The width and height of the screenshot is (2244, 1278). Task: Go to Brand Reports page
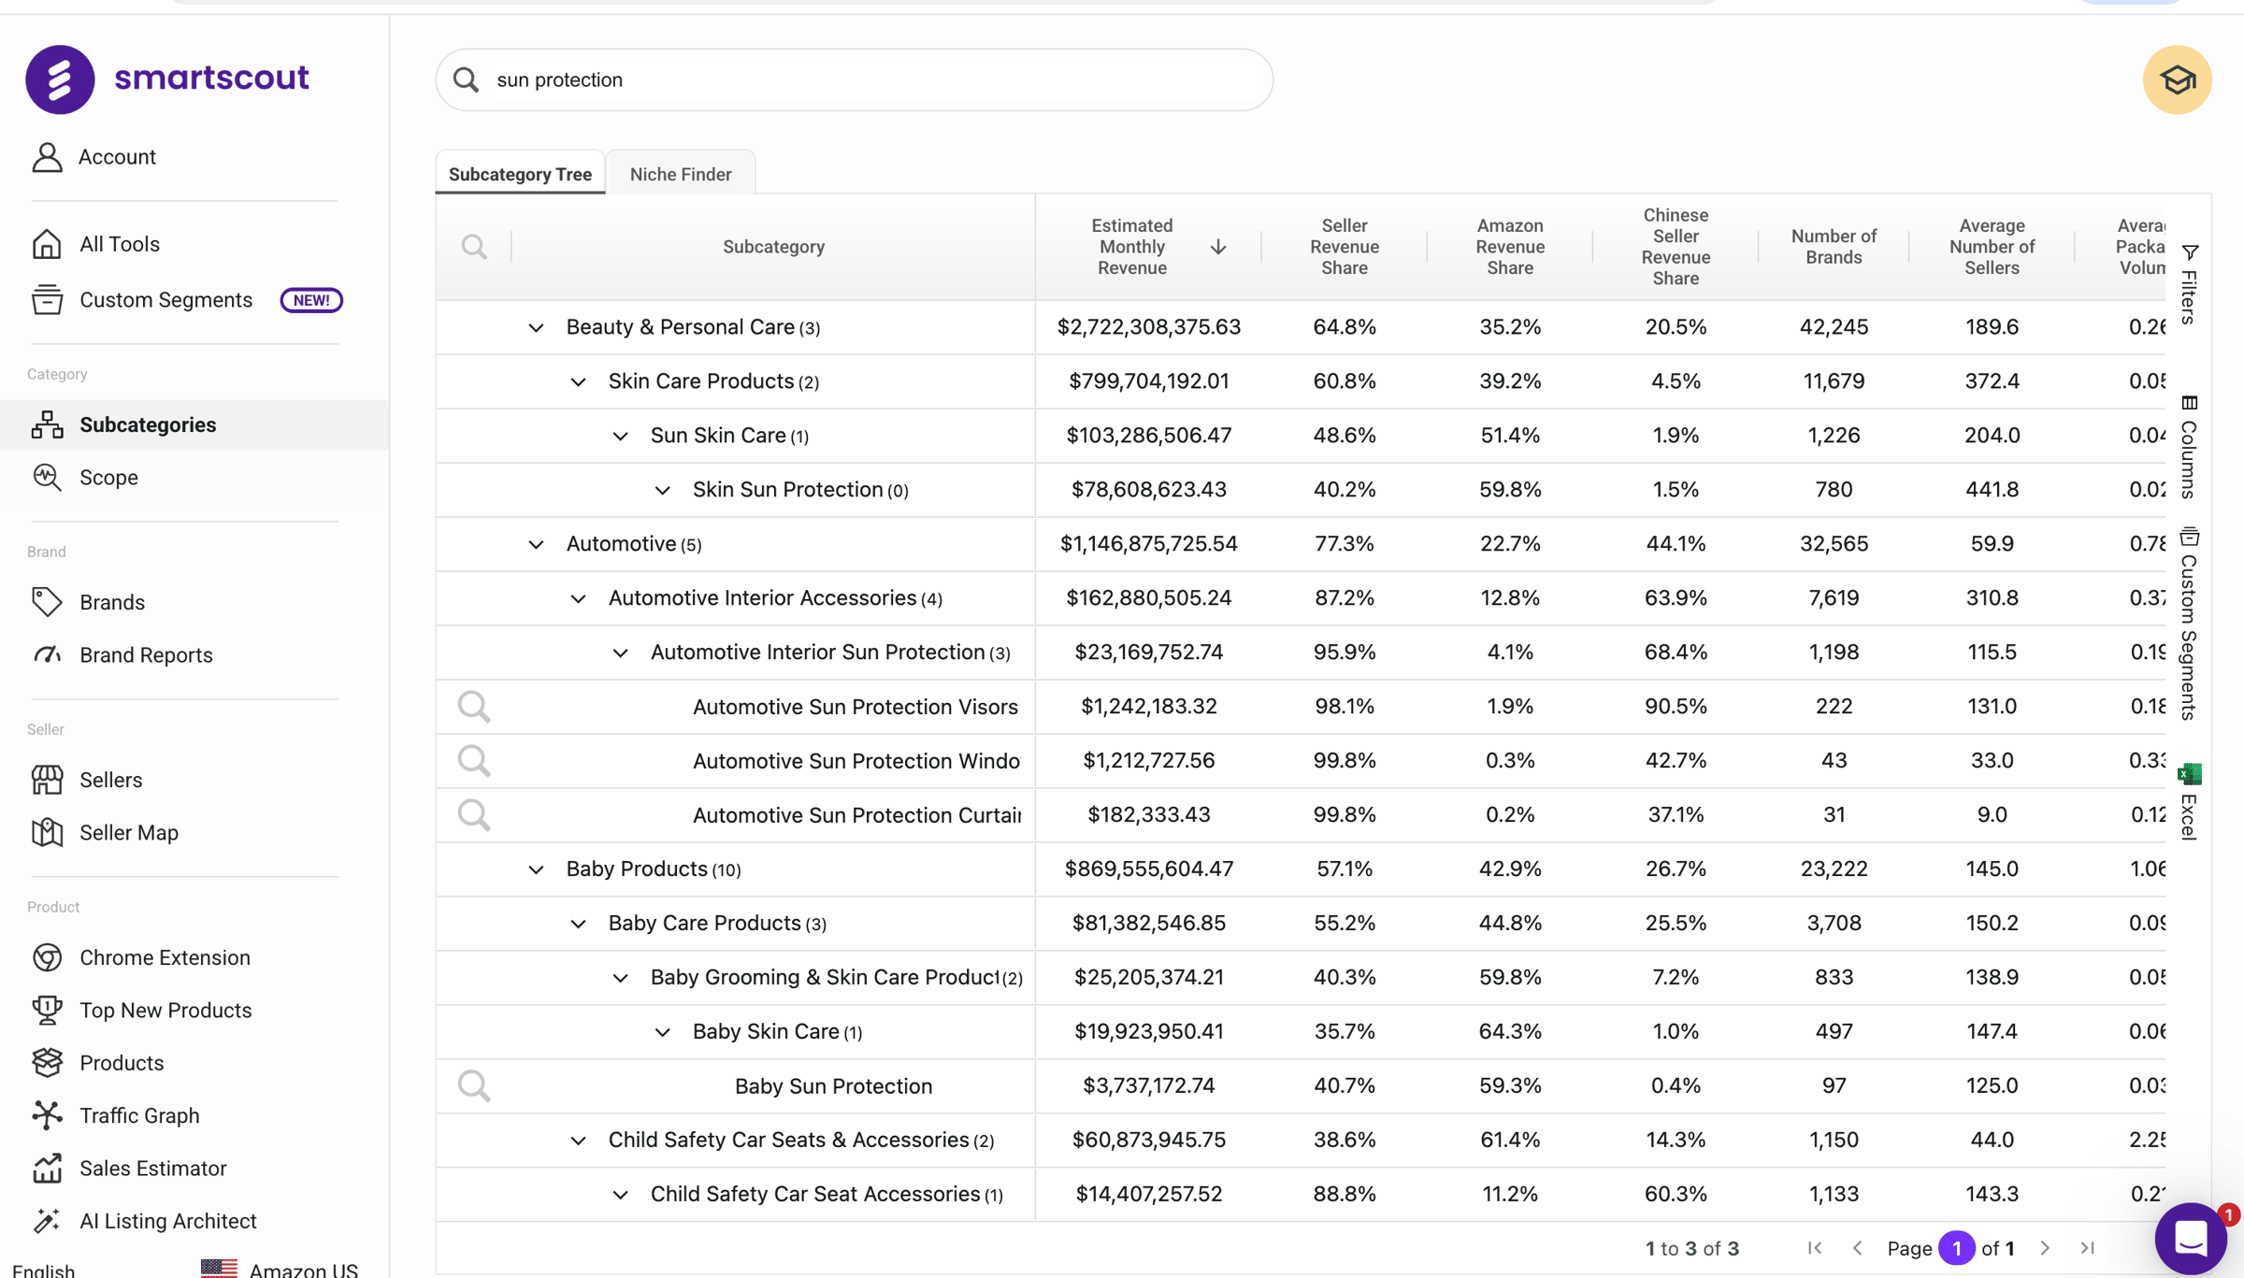coord(146,655)
